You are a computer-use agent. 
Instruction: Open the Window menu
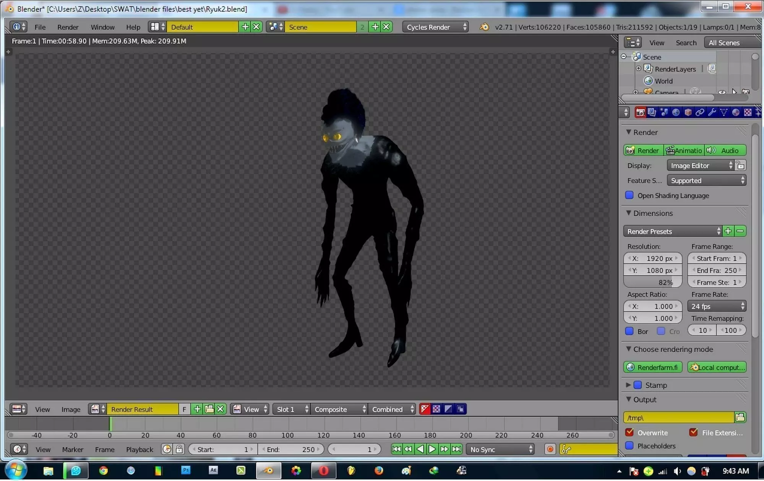[102, 27]
